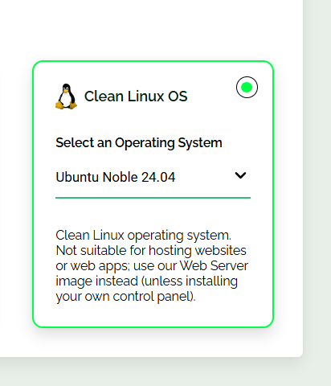
Task: Click the green card border at the top
Action: [153, 61]
